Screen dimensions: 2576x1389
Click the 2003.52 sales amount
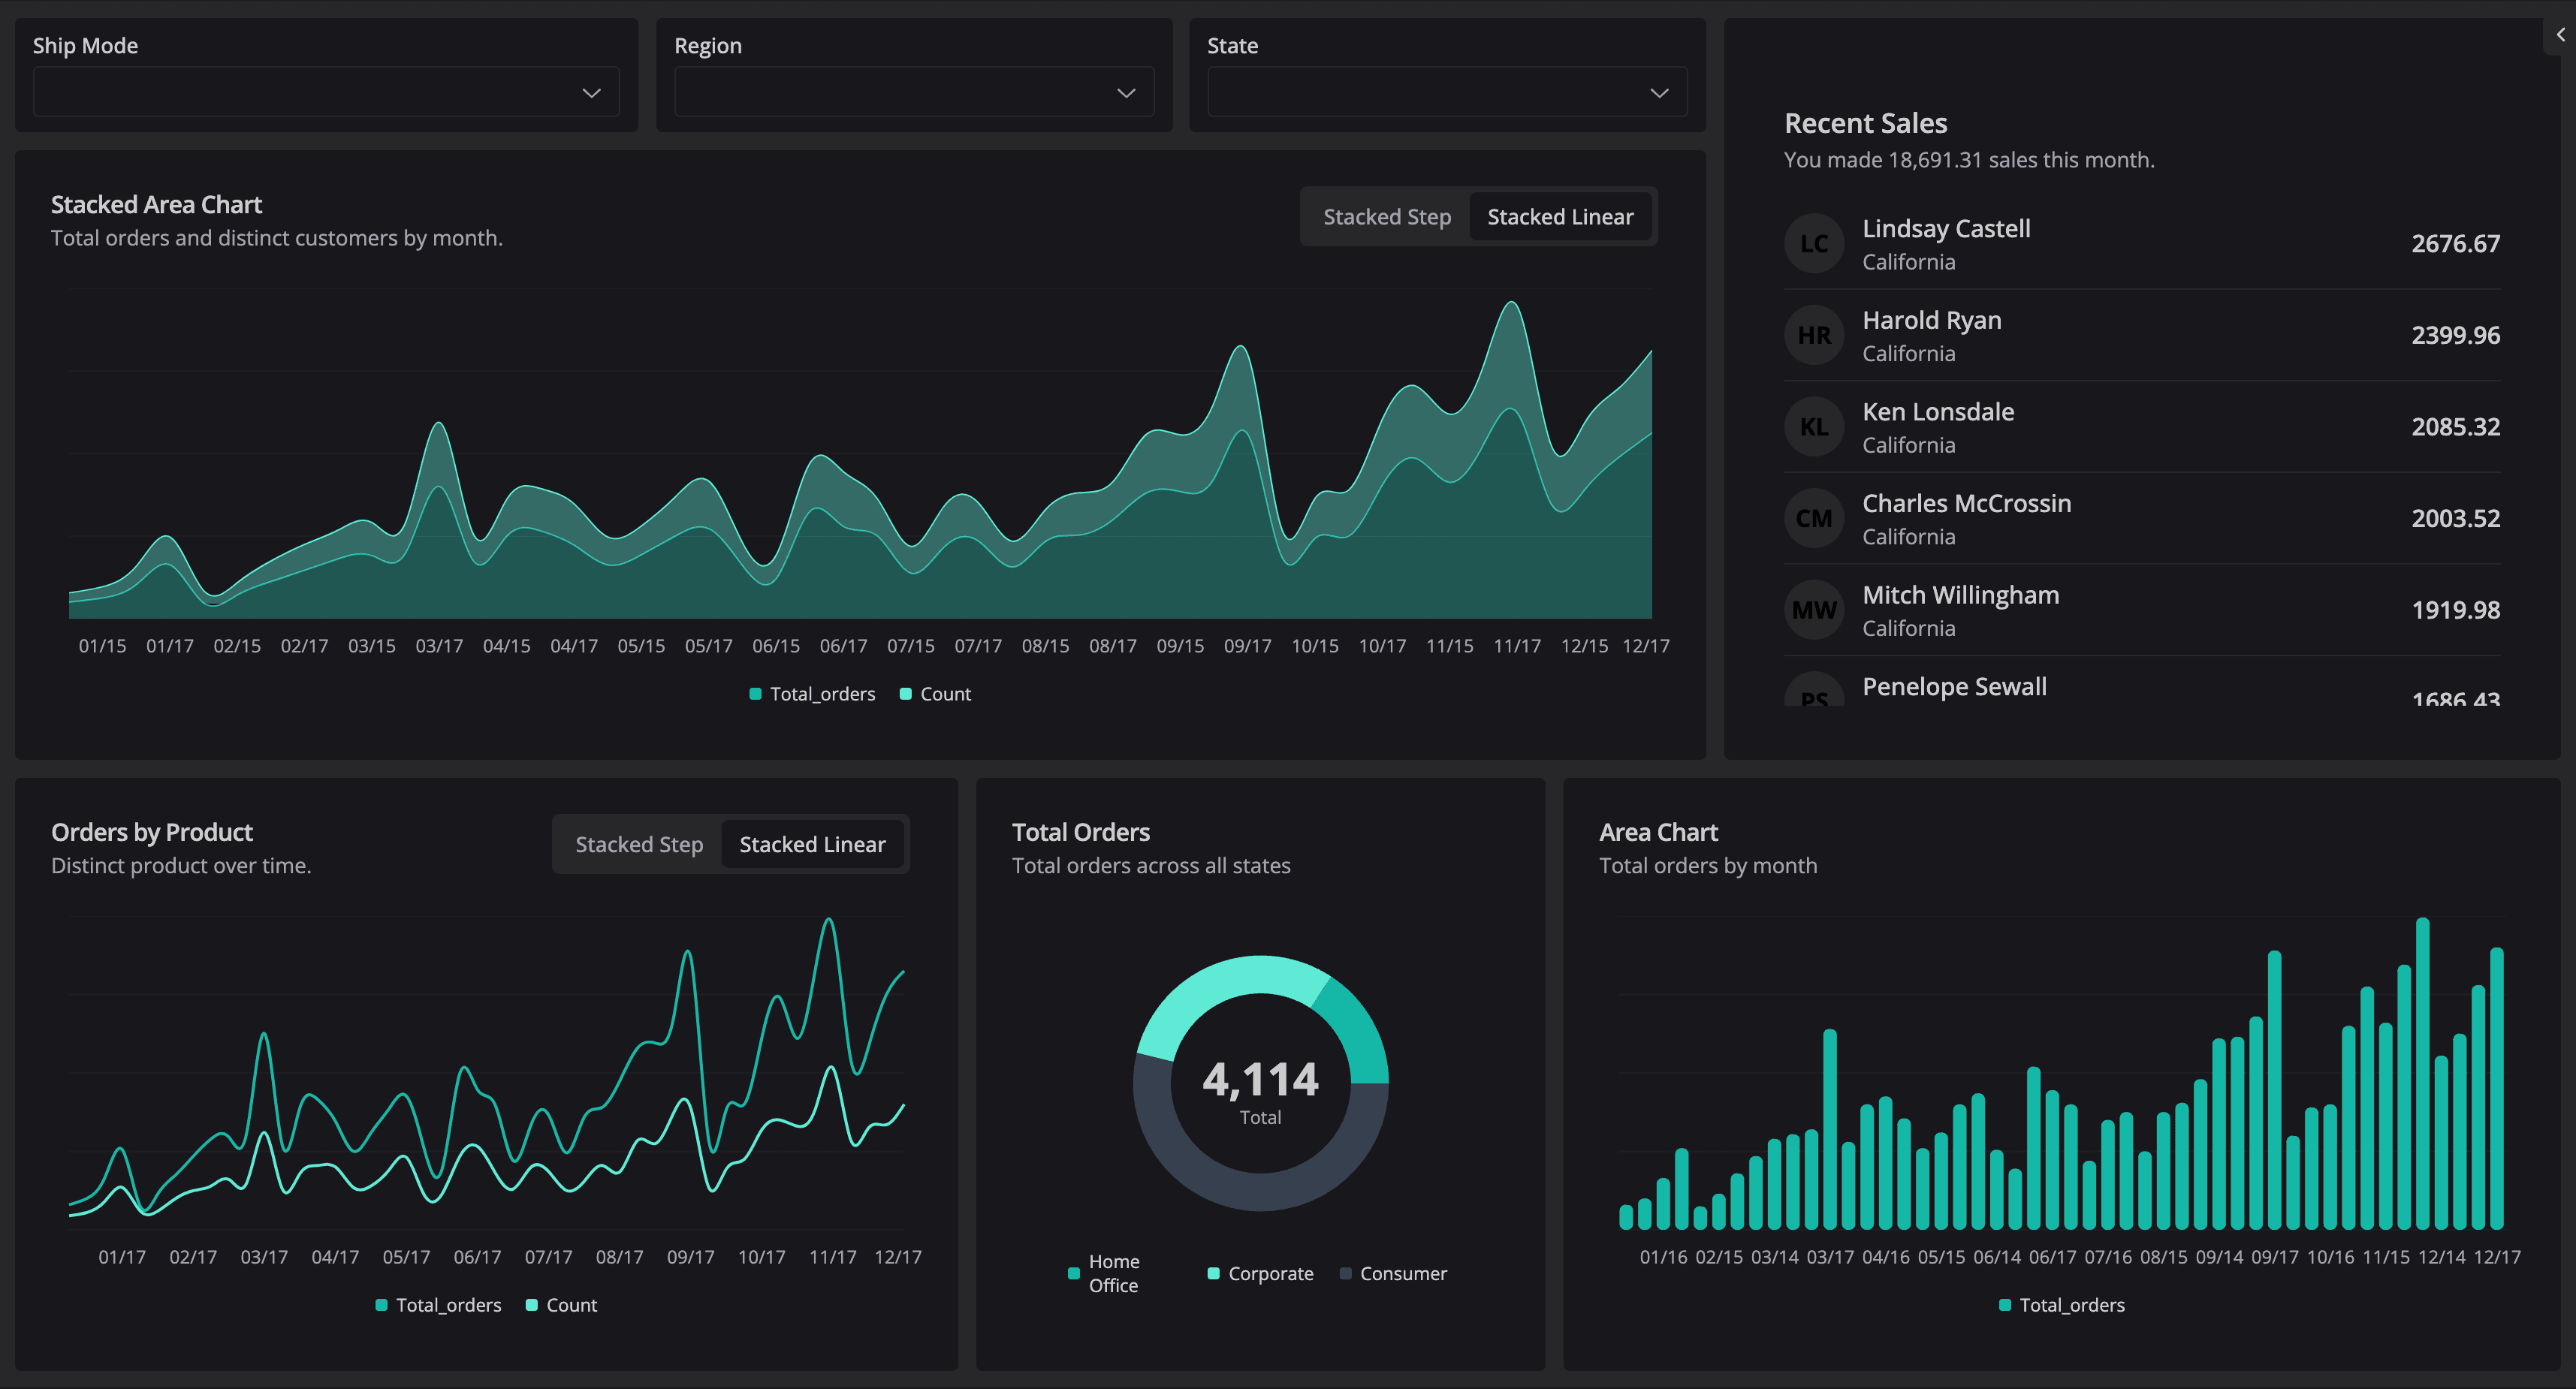tap(2455, 519)
